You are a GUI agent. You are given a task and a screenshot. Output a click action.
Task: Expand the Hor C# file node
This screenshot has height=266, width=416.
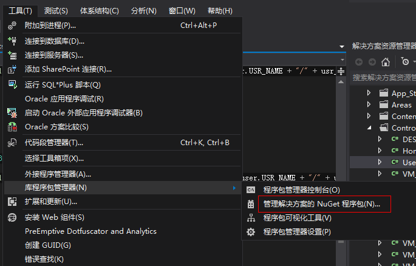pyautogui.click(x=380, y=151)
